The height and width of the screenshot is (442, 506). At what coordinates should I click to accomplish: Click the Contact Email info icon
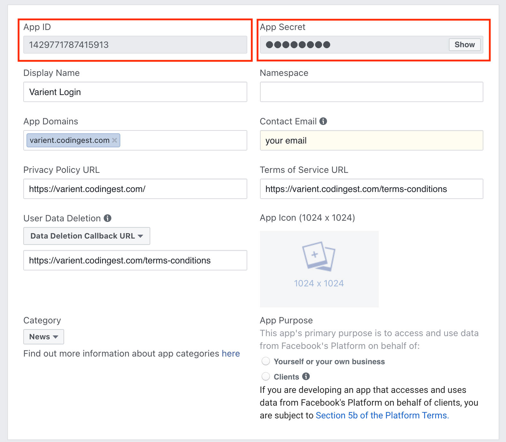click(x=323, y=121)
